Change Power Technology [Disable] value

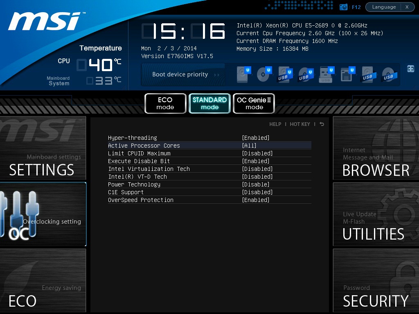pos(256,184)
